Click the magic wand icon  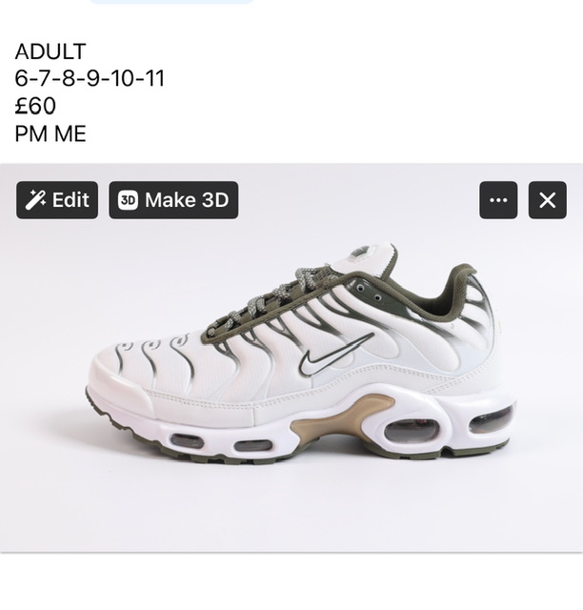click(35, 200)
